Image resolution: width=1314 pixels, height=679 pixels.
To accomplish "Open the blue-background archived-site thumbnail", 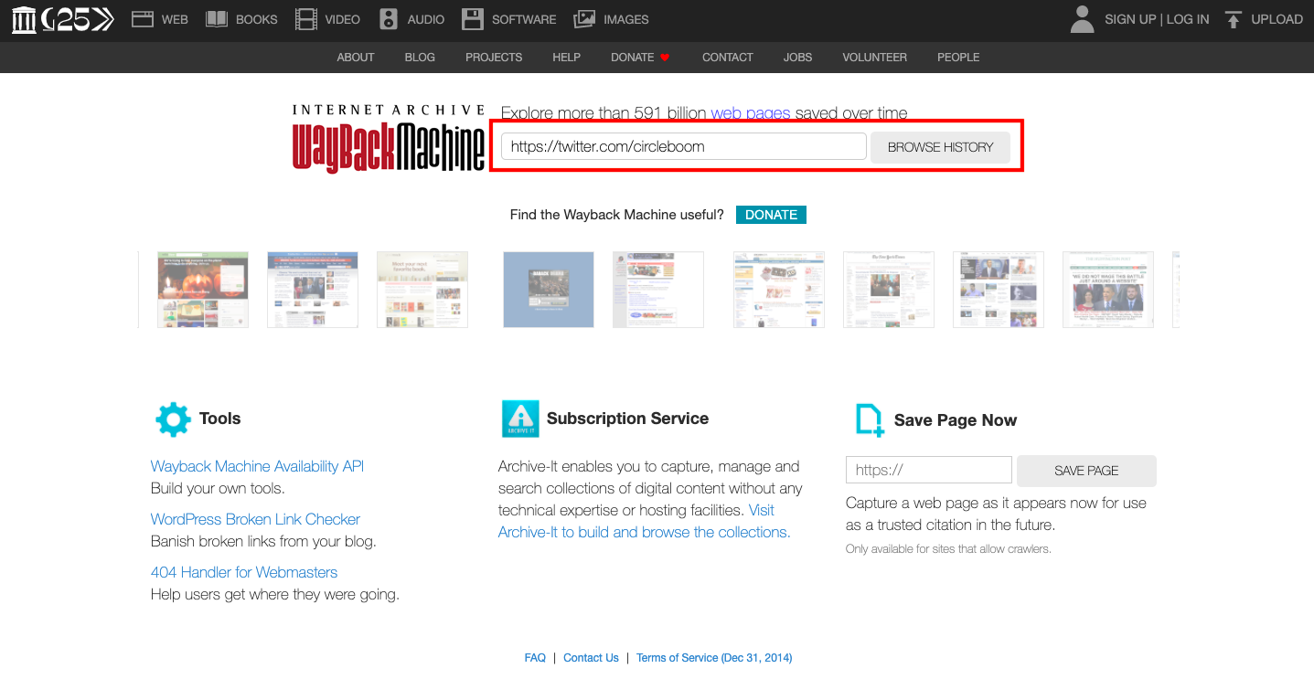I will [549, 290].
